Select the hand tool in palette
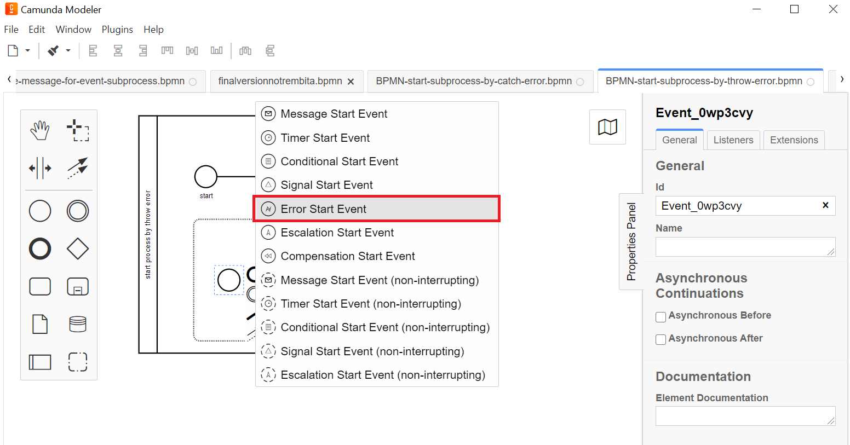Image resolution: width=850 pixels, height=445 pixels. [x=40, y=130]
